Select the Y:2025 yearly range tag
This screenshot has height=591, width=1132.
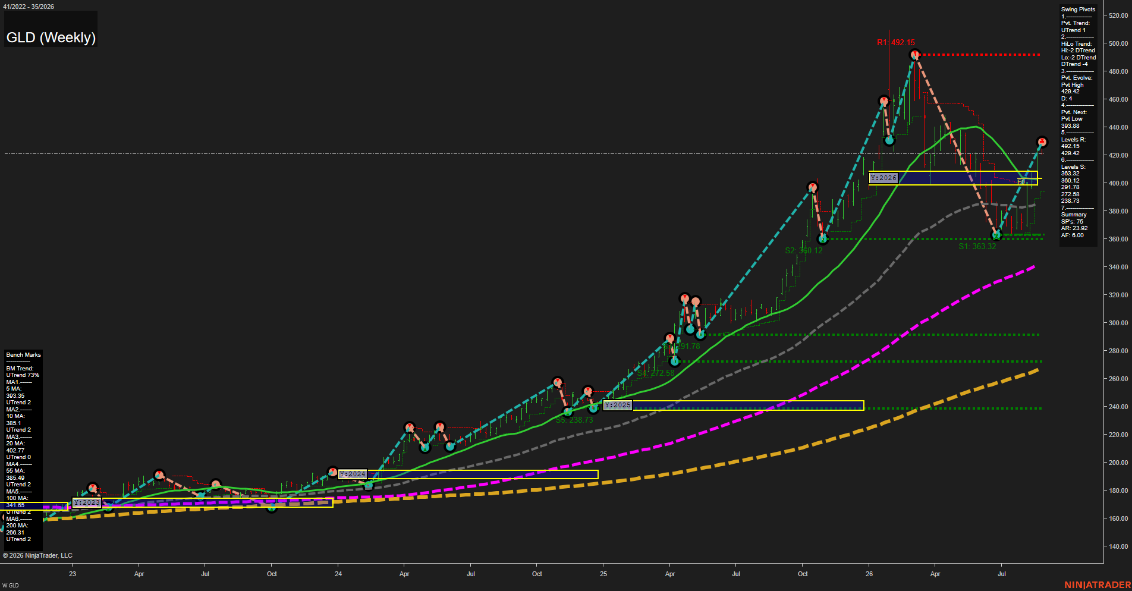[x=618, y=405]
